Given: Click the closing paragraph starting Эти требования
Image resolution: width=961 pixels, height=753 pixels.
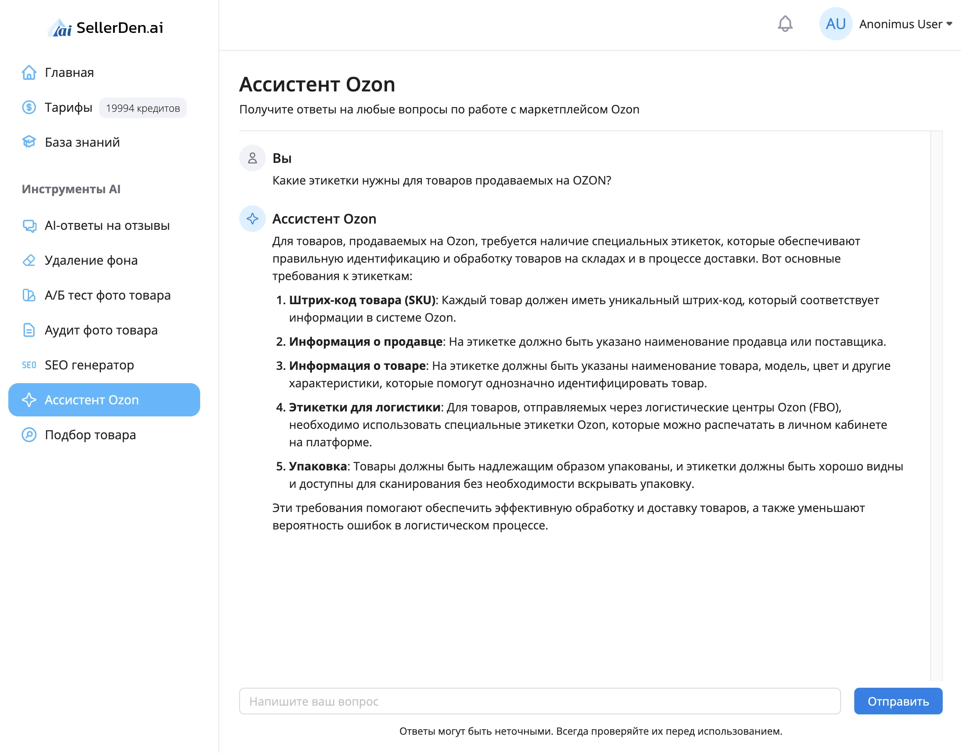Looking at the screenshot, I should click(x=569, y=517).
